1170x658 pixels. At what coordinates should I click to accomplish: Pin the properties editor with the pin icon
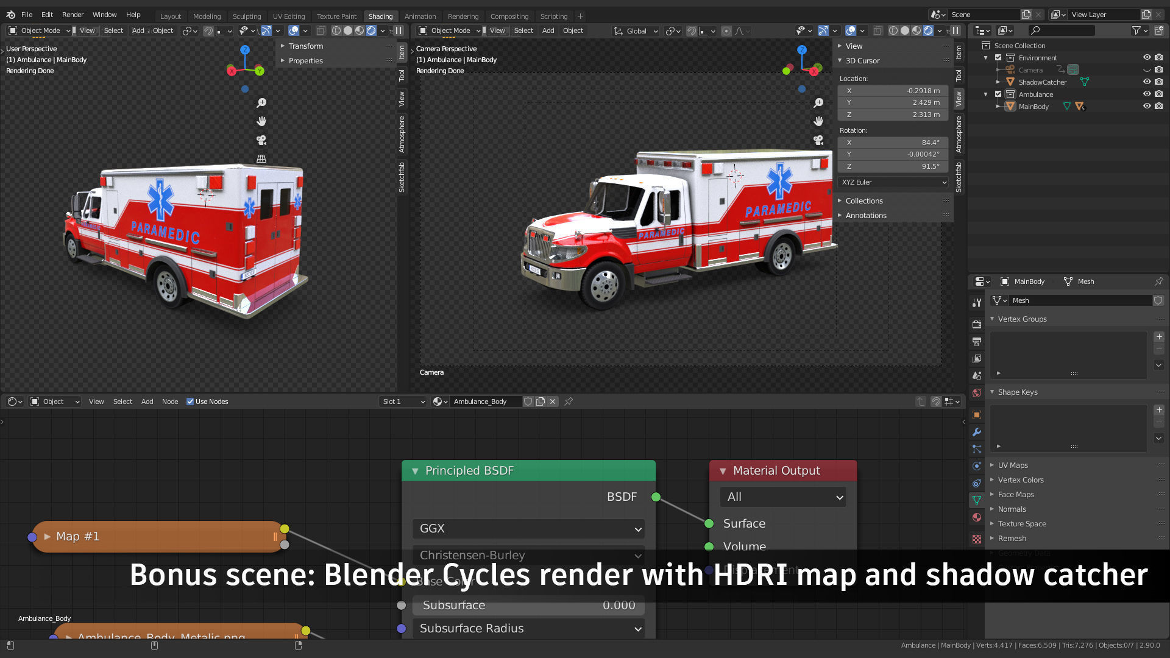(x=1158, y=281)
